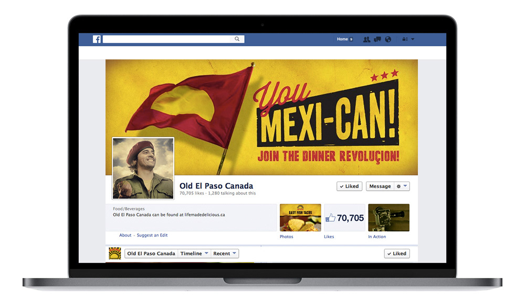
Task: Open the Timeline dropdown
Action: pyautogui.click(x=194, y=253)
